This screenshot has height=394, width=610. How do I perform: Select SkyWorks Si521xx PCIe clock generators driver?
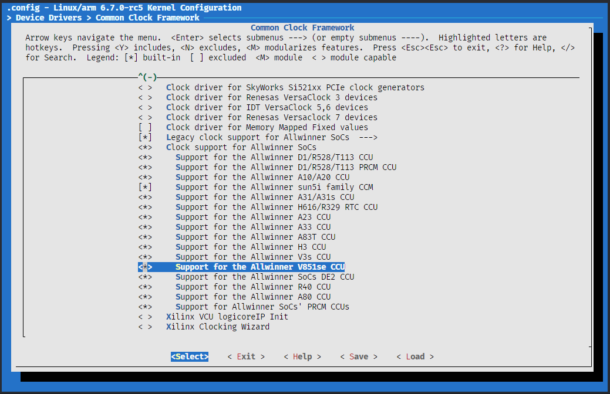[x=295, y=87]
